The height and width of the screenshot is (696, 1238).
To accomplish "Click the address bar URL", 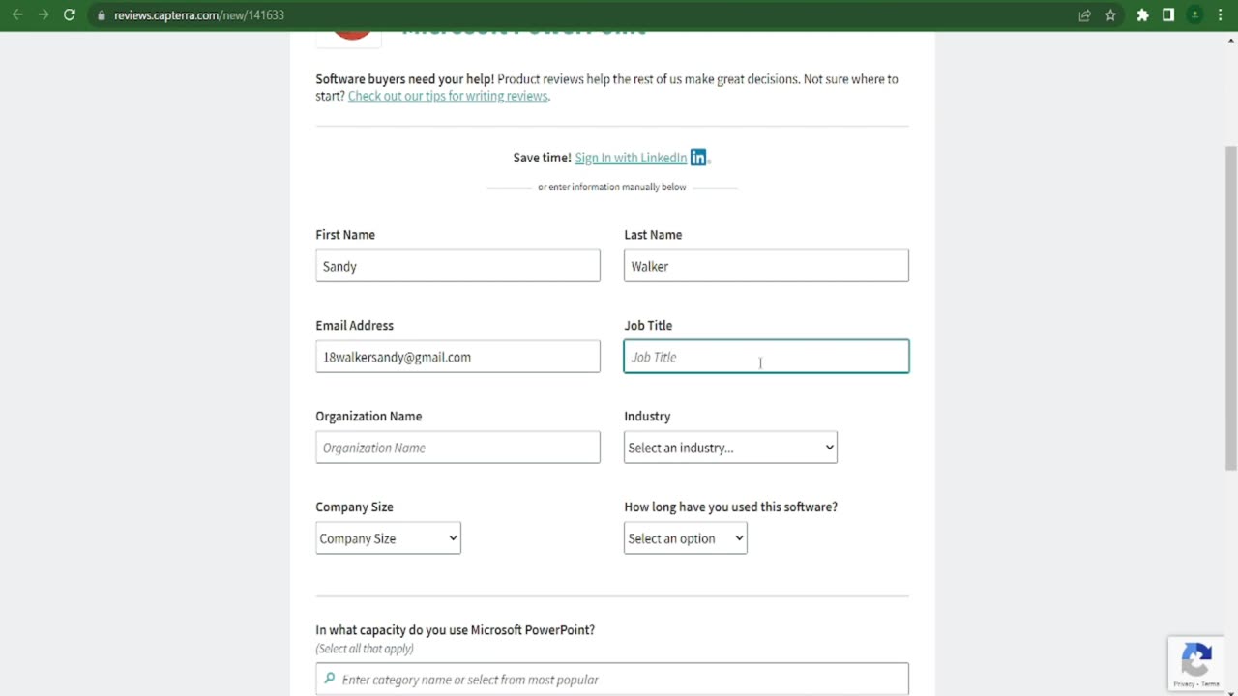I will pyautogui.click(x=198, y=15).
